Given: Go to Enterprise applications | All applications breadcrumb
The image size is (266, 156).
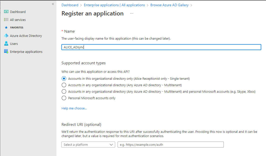Looking at the screenshot, I should [114, 5].
